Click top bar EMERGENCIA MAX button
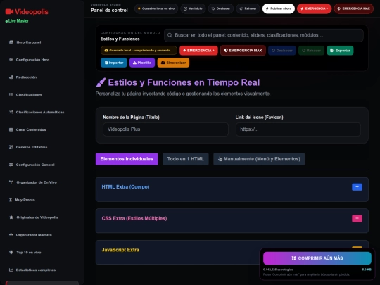The image size is (380, 285). (353, 8)
